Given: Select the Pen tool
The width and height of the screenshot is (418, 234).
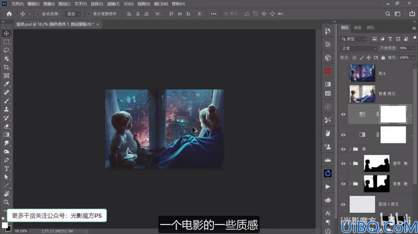Looking at the screenshot, I should [6, 160].
